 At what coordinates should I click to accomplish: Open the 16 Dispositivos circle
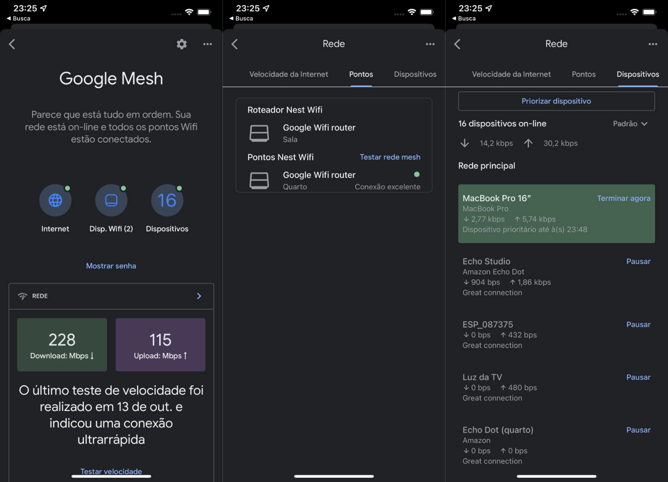tap(167, 200)
